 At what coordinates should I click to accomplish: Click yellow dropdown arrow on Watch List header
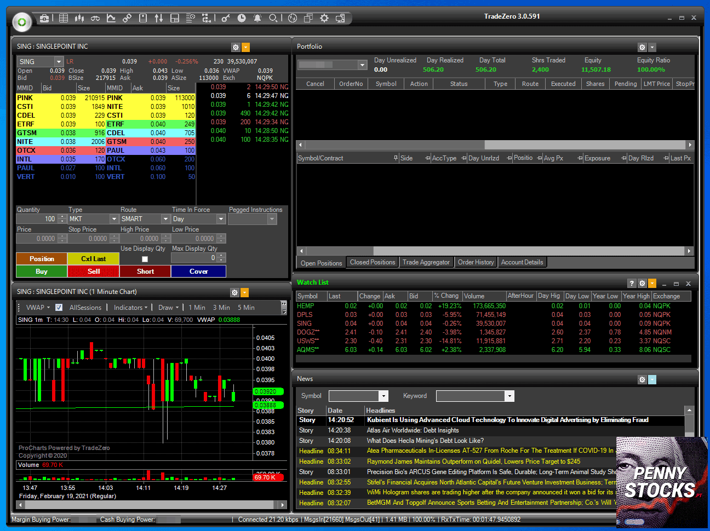(652, 284)
